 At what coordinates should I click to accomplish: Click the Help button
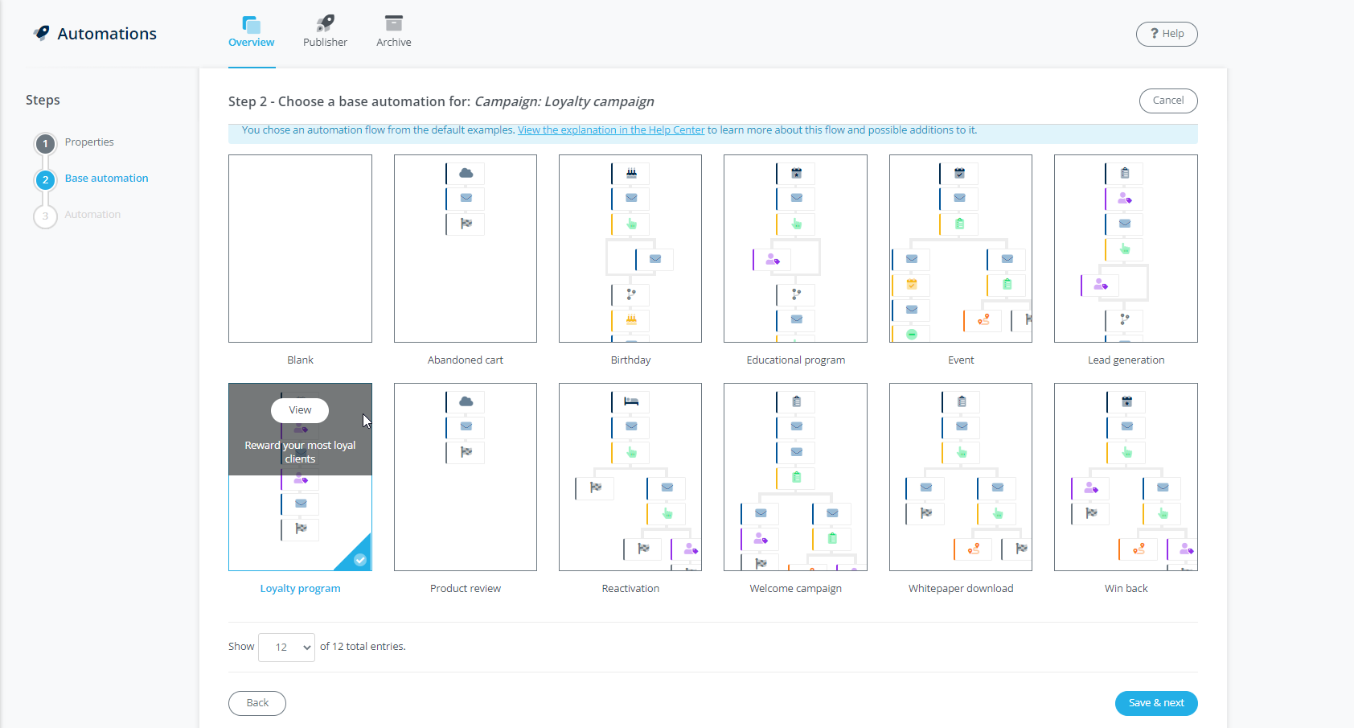pos(1166,34)
